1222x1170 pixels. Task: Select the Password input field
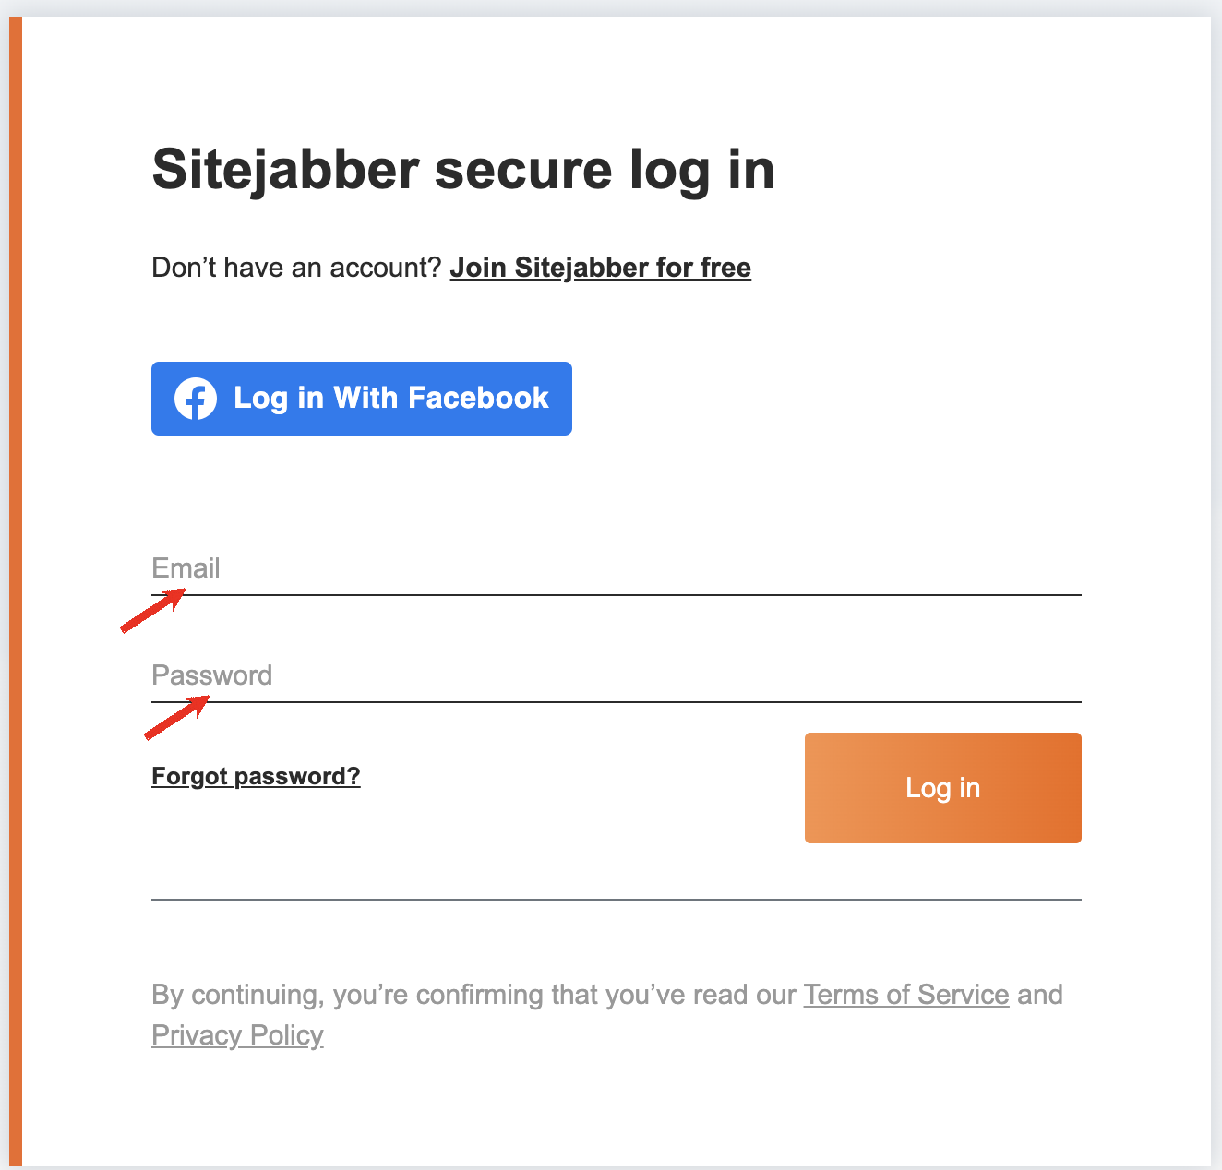pyautogui.click(x=616, y=676)
